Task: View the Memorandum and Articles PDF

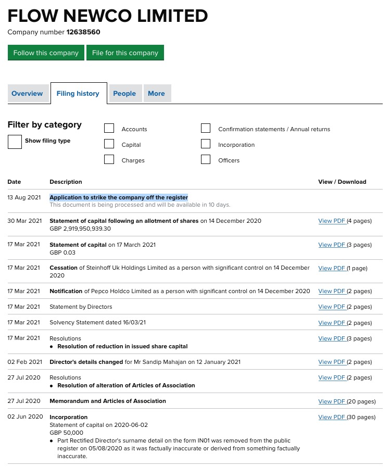Action: (332, 401)
